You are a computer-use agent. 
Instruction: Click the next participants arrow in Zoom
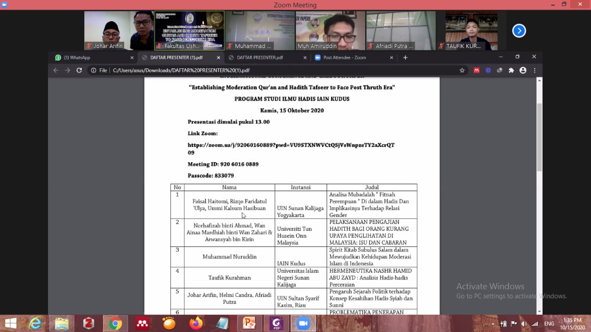click(x=519, y=31)
